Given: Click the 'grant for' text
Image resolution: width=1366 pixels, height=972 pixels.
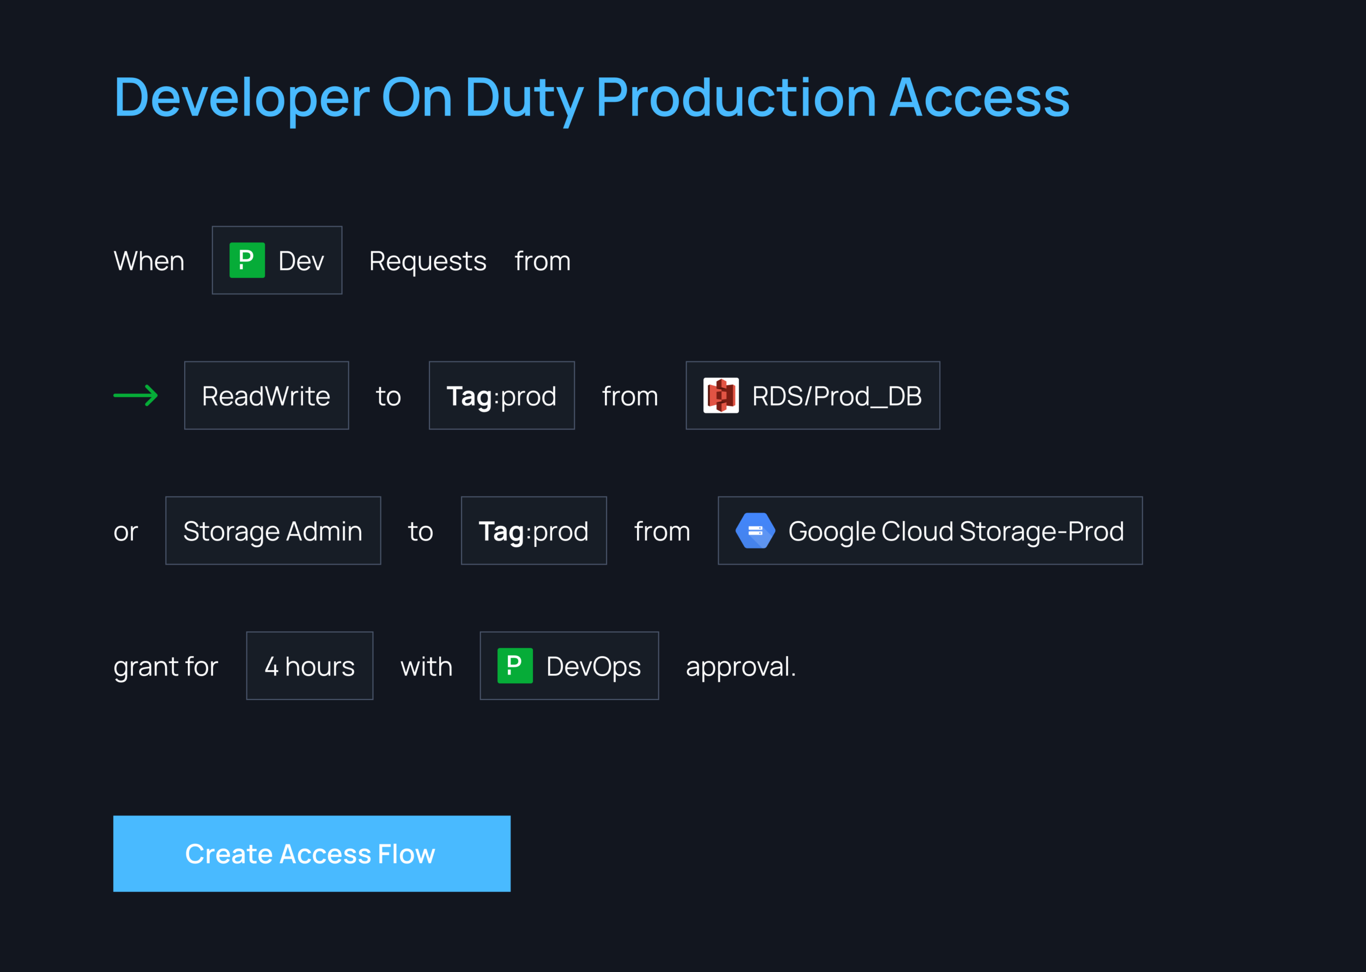Looking at the screenshot, I should pyautogui.click(x=166, y=667).
